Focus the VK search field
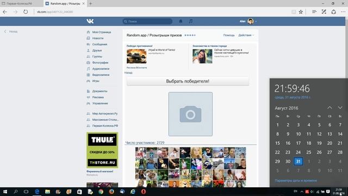348x196 pixels. point(147,21)
